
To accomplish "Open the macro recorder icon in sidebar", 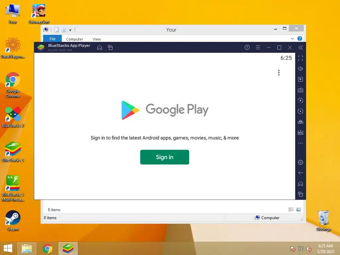I will click(300, 101).
